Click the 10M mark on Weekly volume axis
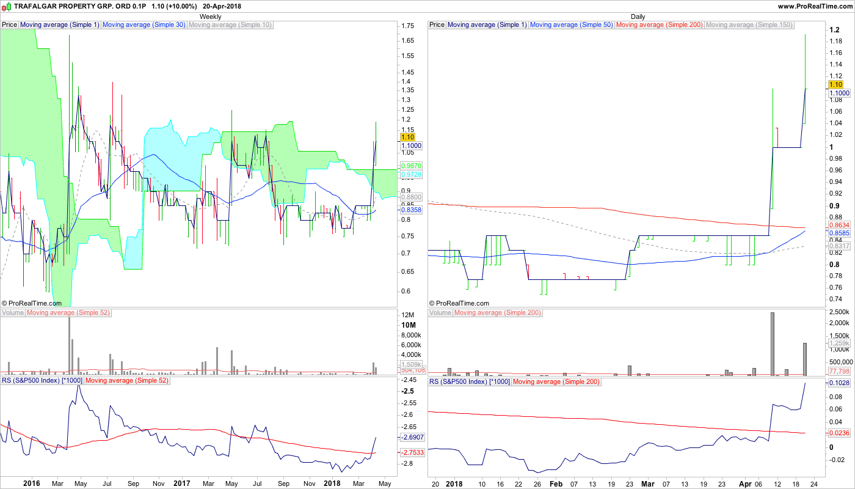 408,325
